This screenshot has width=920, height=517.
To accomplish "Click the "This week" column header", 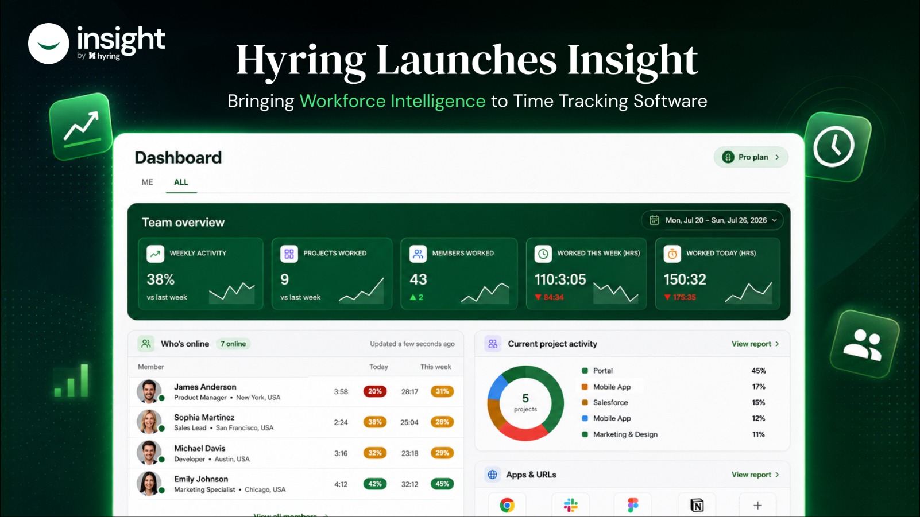I will [436, 367].
